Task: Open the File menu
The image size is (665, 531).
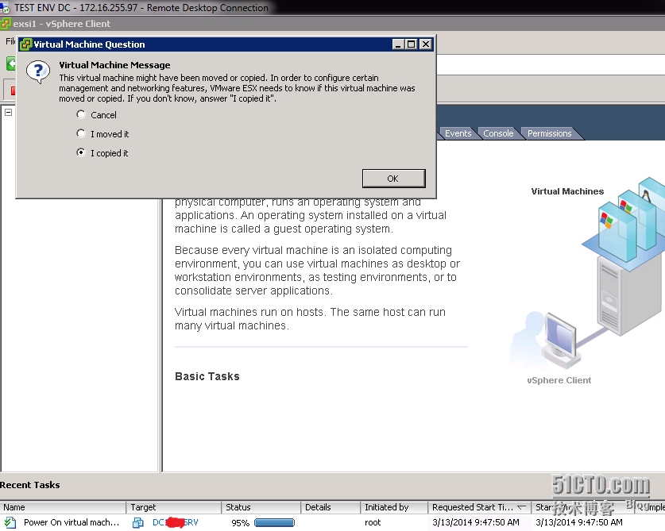Action: 10,41
